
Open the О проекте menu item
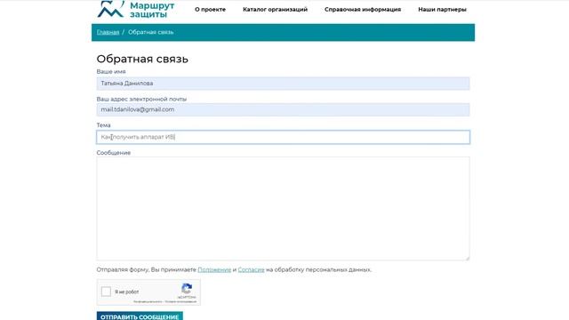coord(210,10)
